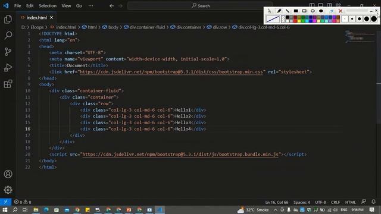The width and height of the screenshot is (381, 214).
Task: Open the UTF-8 encoding picker
Action: (320, 202)
